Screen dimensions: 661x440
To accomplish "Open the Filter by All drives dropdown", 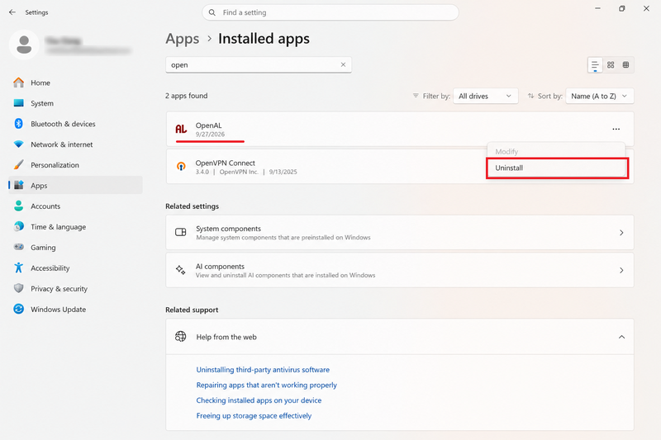I will pos(486,96).
